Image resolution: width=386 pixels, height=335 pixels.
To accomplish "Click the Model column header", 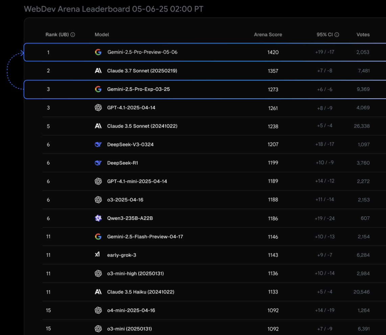I will (x=102, y=34).
